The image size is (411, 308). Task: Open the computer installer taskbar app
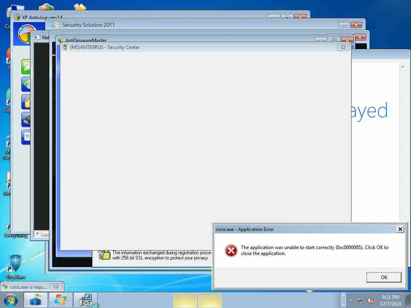[85, 300]
